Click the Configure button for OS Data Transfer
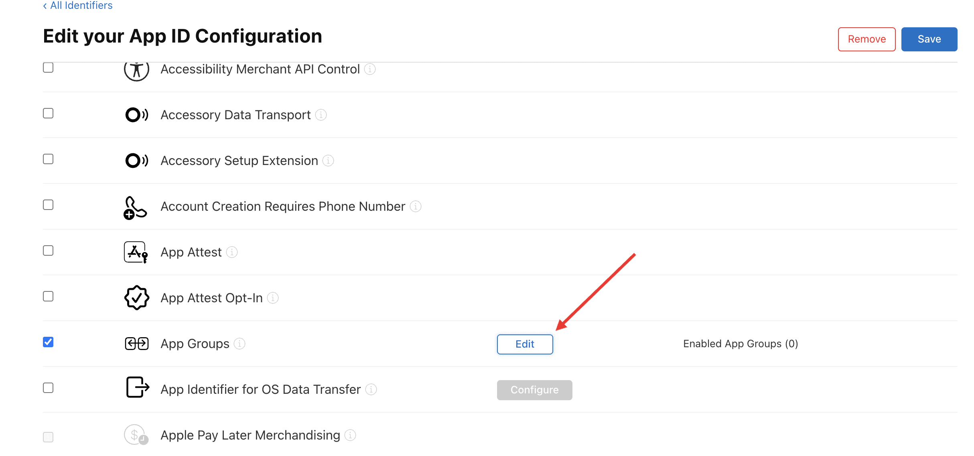 pyautogui.click(x=534, y=390)
